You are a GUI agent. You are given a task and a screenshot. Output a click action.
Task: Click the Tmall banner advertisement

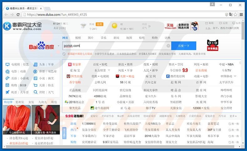181,26
